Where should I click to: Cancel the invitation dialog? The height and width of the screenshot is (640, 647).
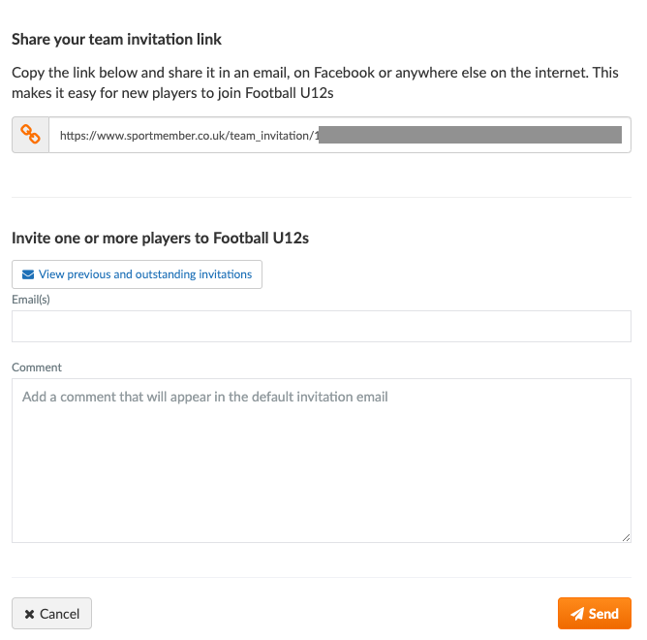pos(51,614)
